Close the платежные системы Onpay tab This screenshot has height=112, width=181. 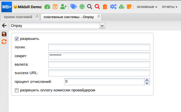pos(99,16)
